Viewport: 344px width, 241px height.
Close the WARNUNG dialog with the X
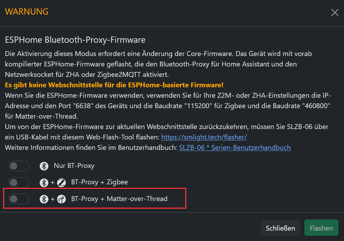[335, 13]
